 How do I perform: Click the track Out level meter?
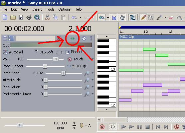[x=51, y=45]
